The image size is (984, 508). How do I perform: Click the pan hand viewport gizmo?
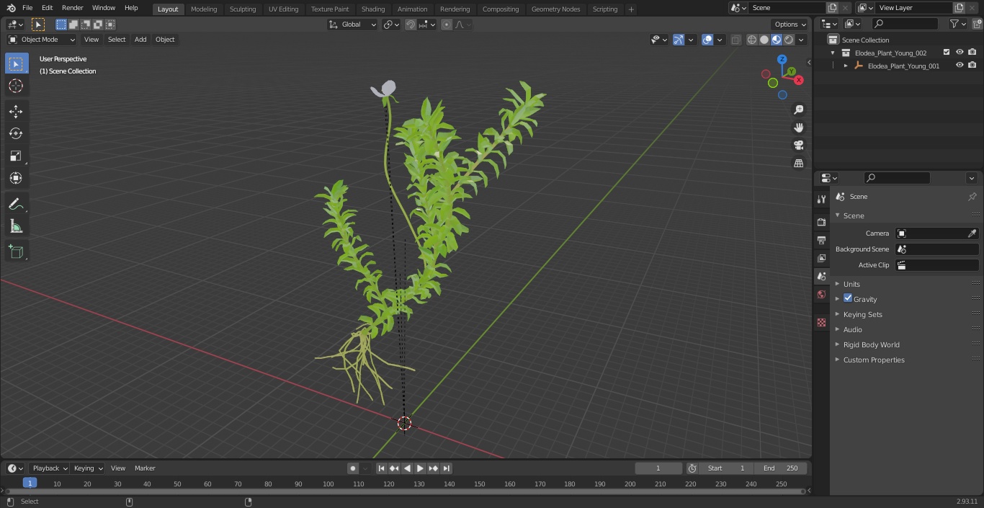798,128
